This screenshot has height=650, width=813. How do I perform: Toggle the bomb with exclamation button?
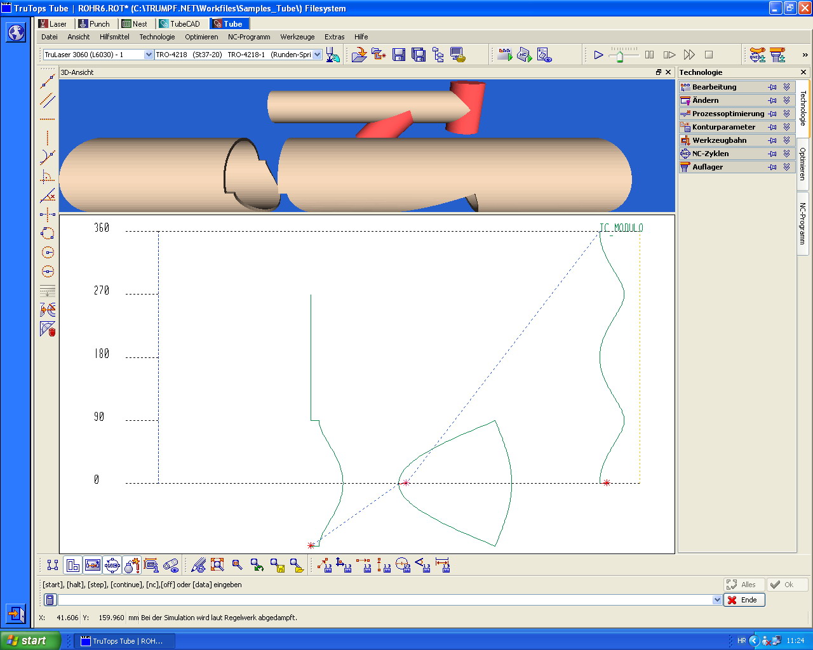[x=132, y=565]
